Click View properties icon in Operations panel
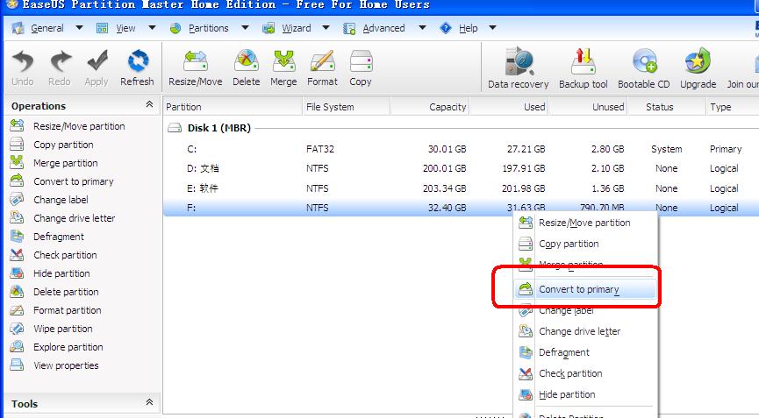The image size is (759, 418). pyautogui.click(x=17, y=365)
